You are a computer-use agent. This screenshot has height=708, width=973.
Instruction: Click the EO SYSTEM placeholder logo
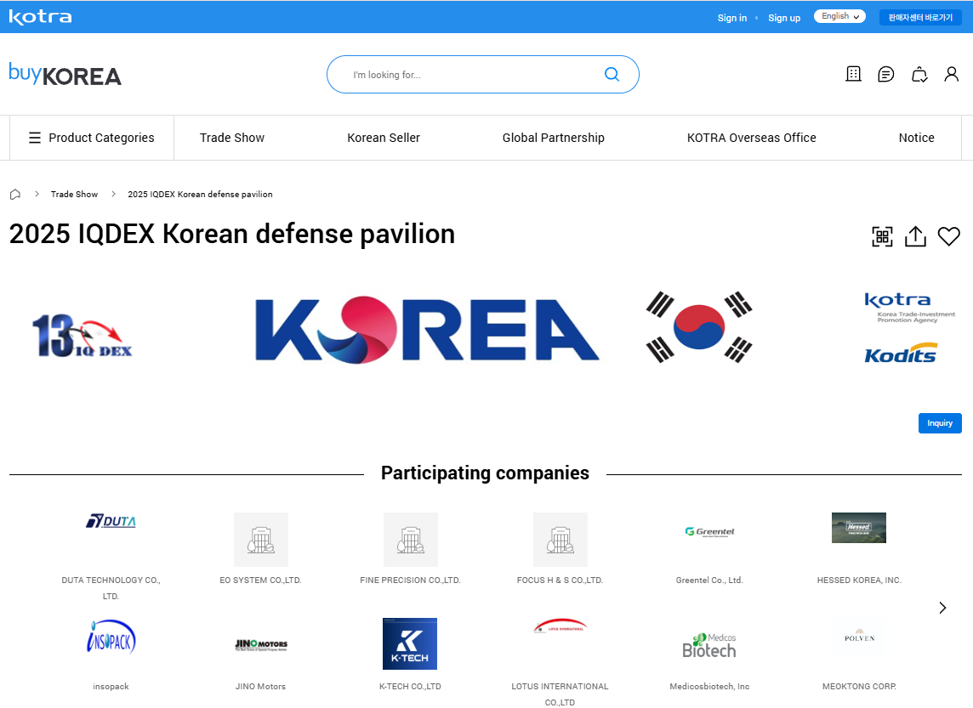260,540
